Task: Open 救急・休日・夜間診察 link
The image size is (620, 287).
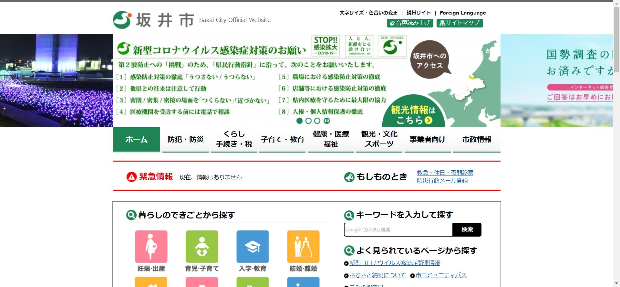Action: tap(445, 173)
